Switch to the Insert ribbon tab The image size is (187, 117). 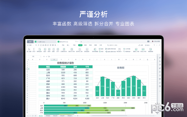click(68, 45)
